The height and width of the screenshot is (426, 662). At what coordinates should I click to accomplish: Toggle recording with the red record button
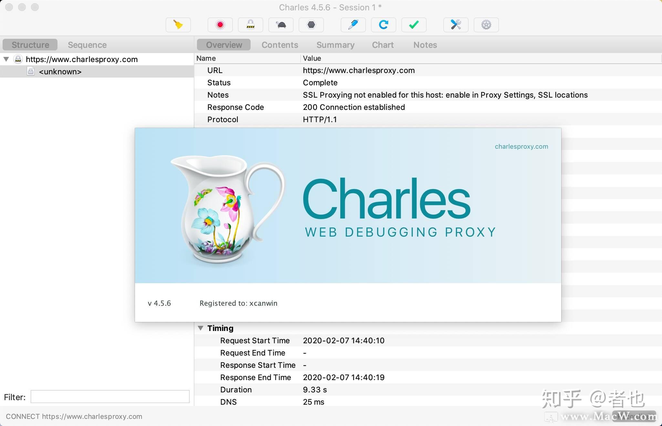point(220,25)
